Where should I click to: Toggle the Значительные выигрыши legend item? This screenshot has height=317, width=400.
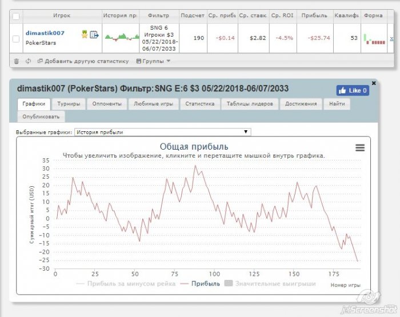coord(270,284)
